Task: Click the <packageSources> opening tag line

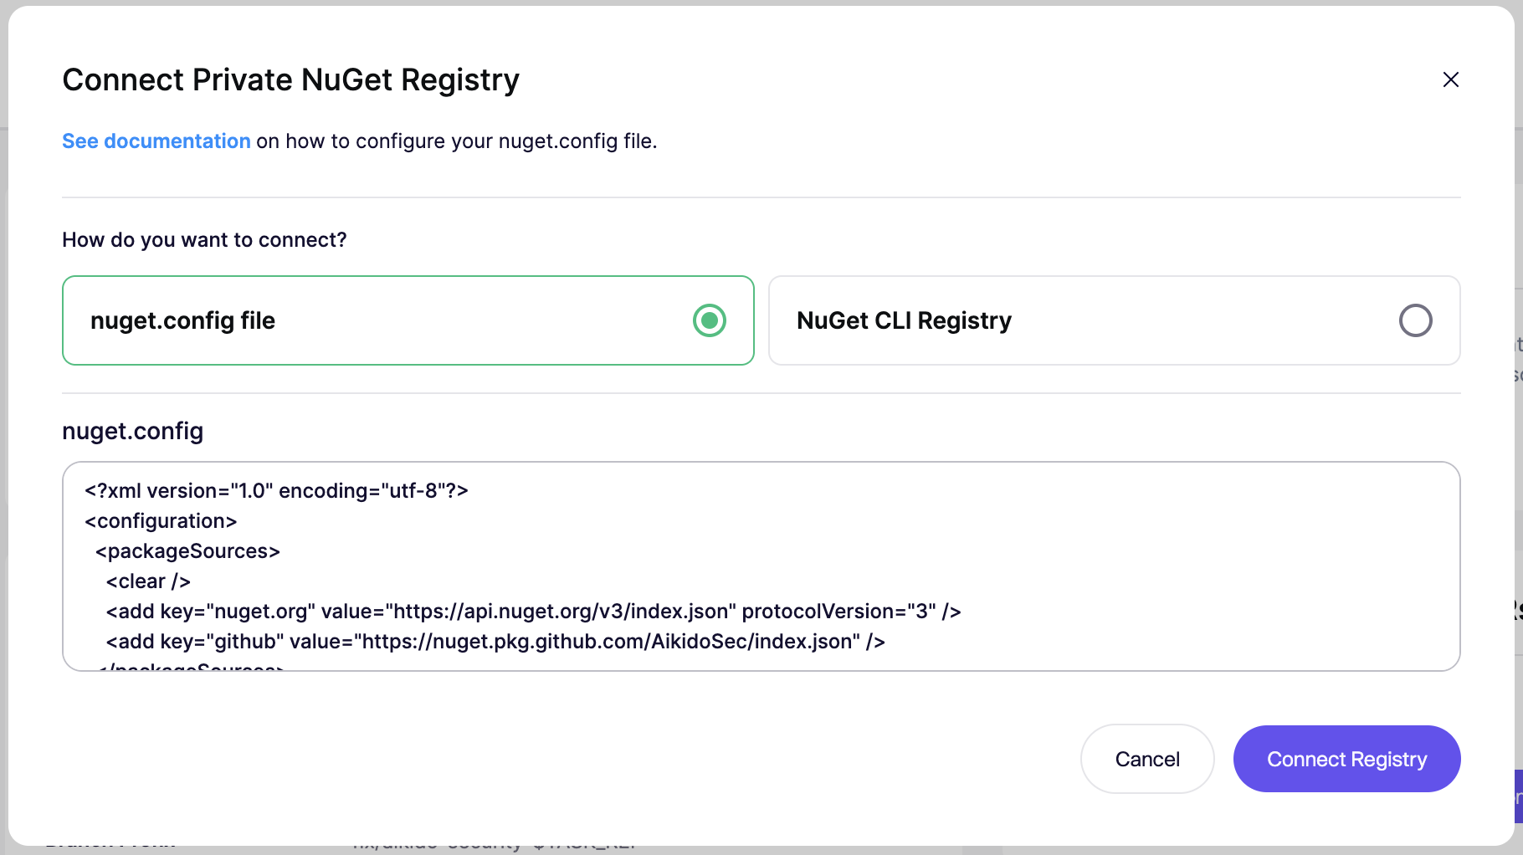Action: click(187, 551)
